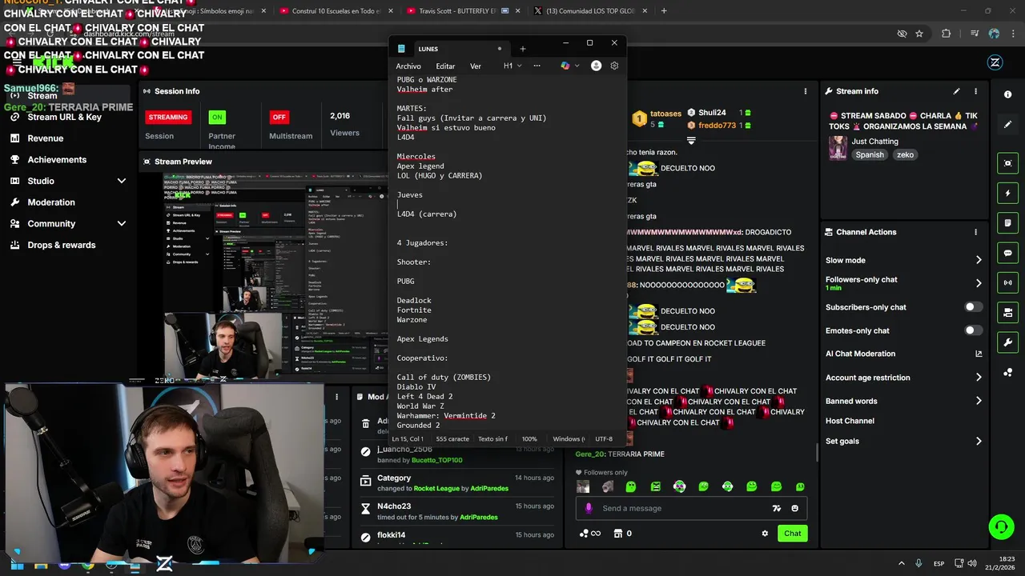Click the right rail lightning bolt icon
This screenshot has height=576, width=1025.
[x=1007, y=193]
